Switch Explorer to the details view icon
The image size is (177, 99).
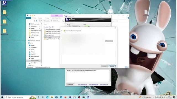[126, 67]
